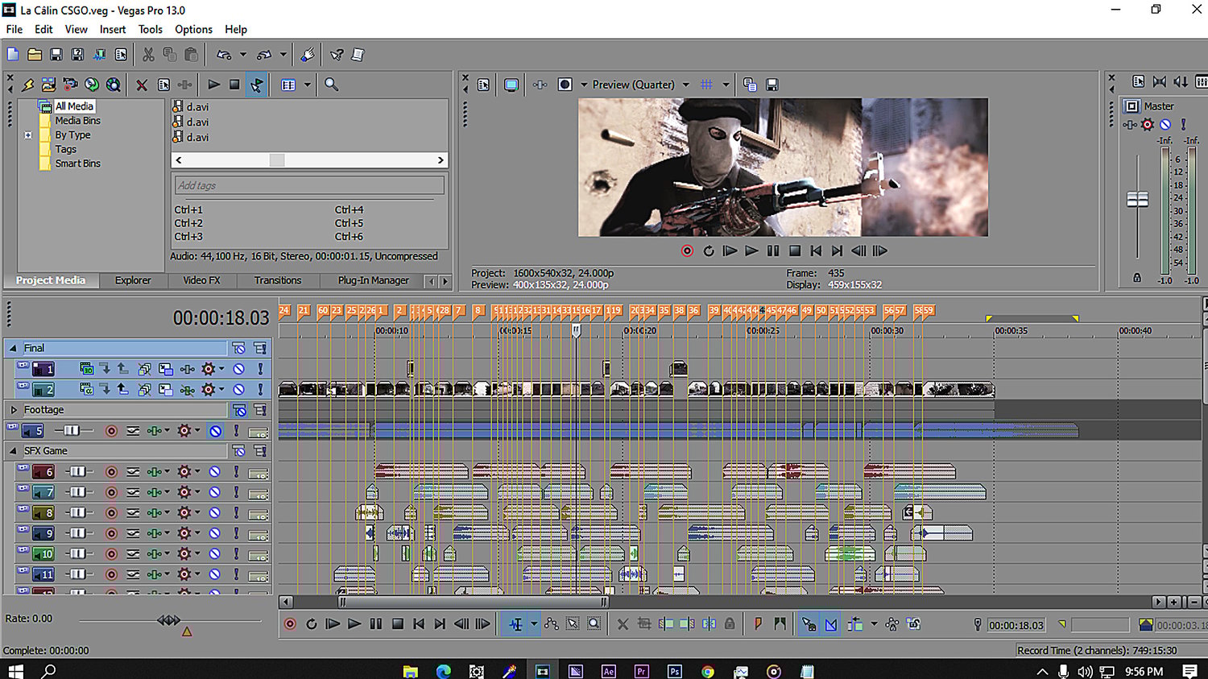1208x679 pixels.
Task: Open track motion on video track 2
Action: 165,390
